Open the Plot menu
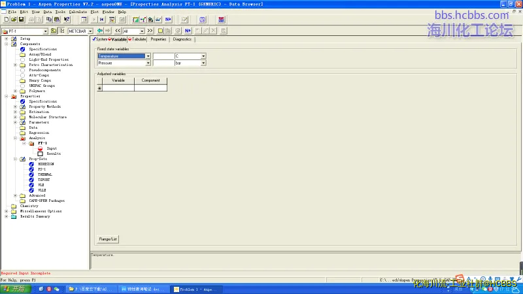The image size is (523, 294). point(94,12)
